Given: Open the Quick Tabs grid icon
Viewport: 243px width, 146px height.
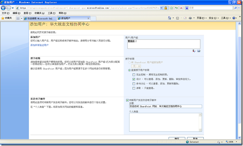Looking at the screenshot, I should (x=18, y=18).
